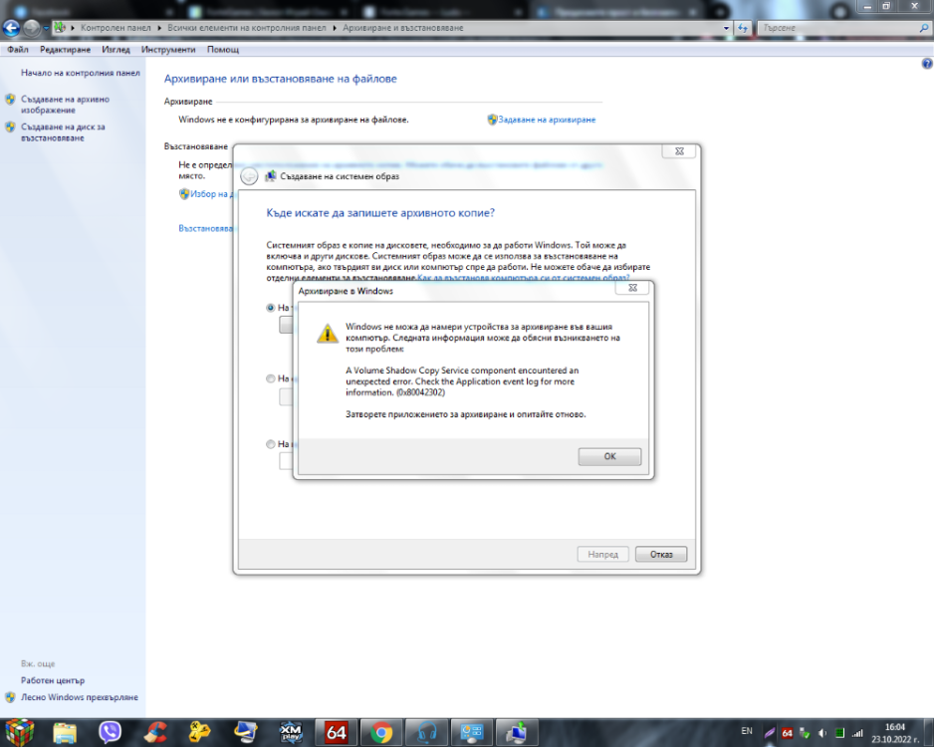Click the safely remove hardware tray icon
The height and width of the screenshot is (747, 934).
point(805,733)
